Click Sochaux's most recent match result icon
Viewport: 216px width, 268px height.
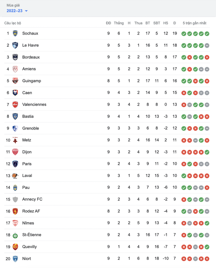click(207, 34)
